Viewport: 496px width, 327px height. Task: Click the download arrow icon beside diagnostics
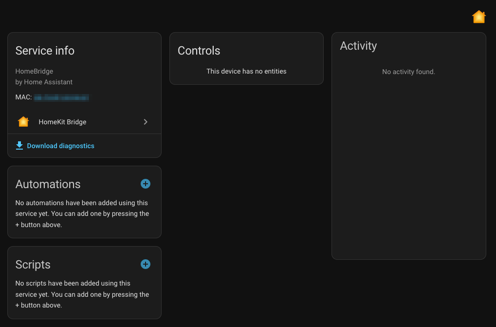point(19,146)
